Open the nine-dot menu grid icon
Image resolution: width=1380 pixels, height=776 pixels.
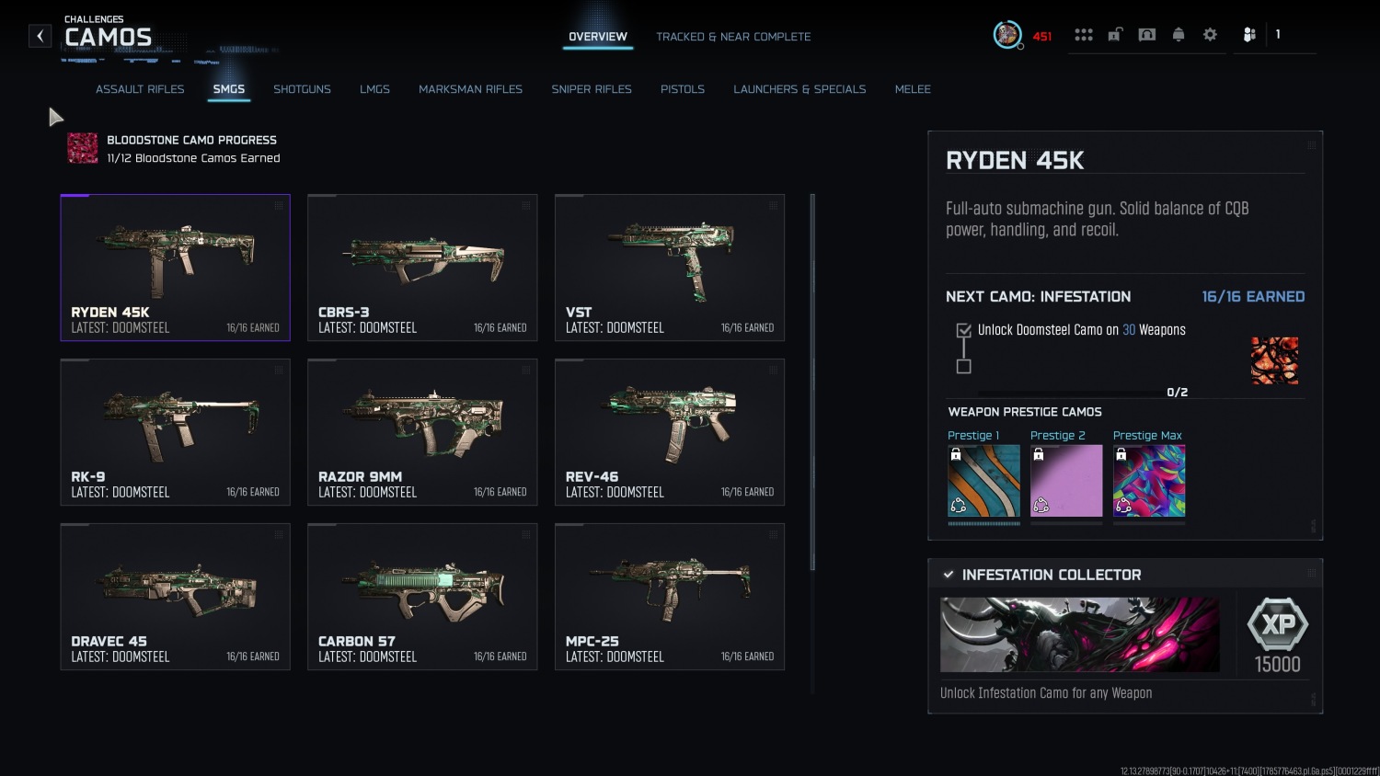click(x=1084, y=35)
